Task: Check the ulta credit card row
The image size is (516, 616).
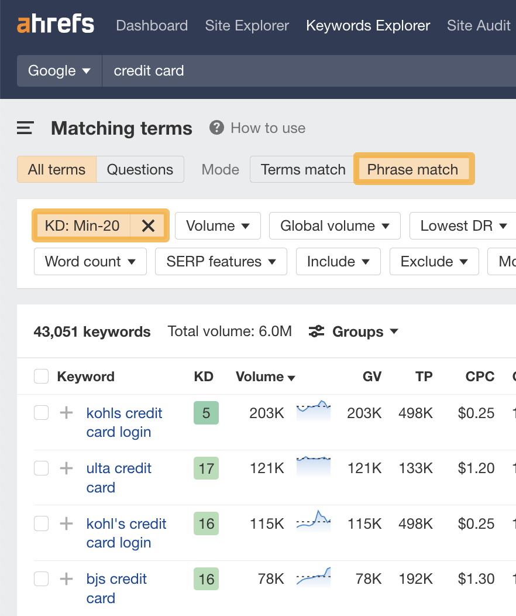Action: [41, 468]
